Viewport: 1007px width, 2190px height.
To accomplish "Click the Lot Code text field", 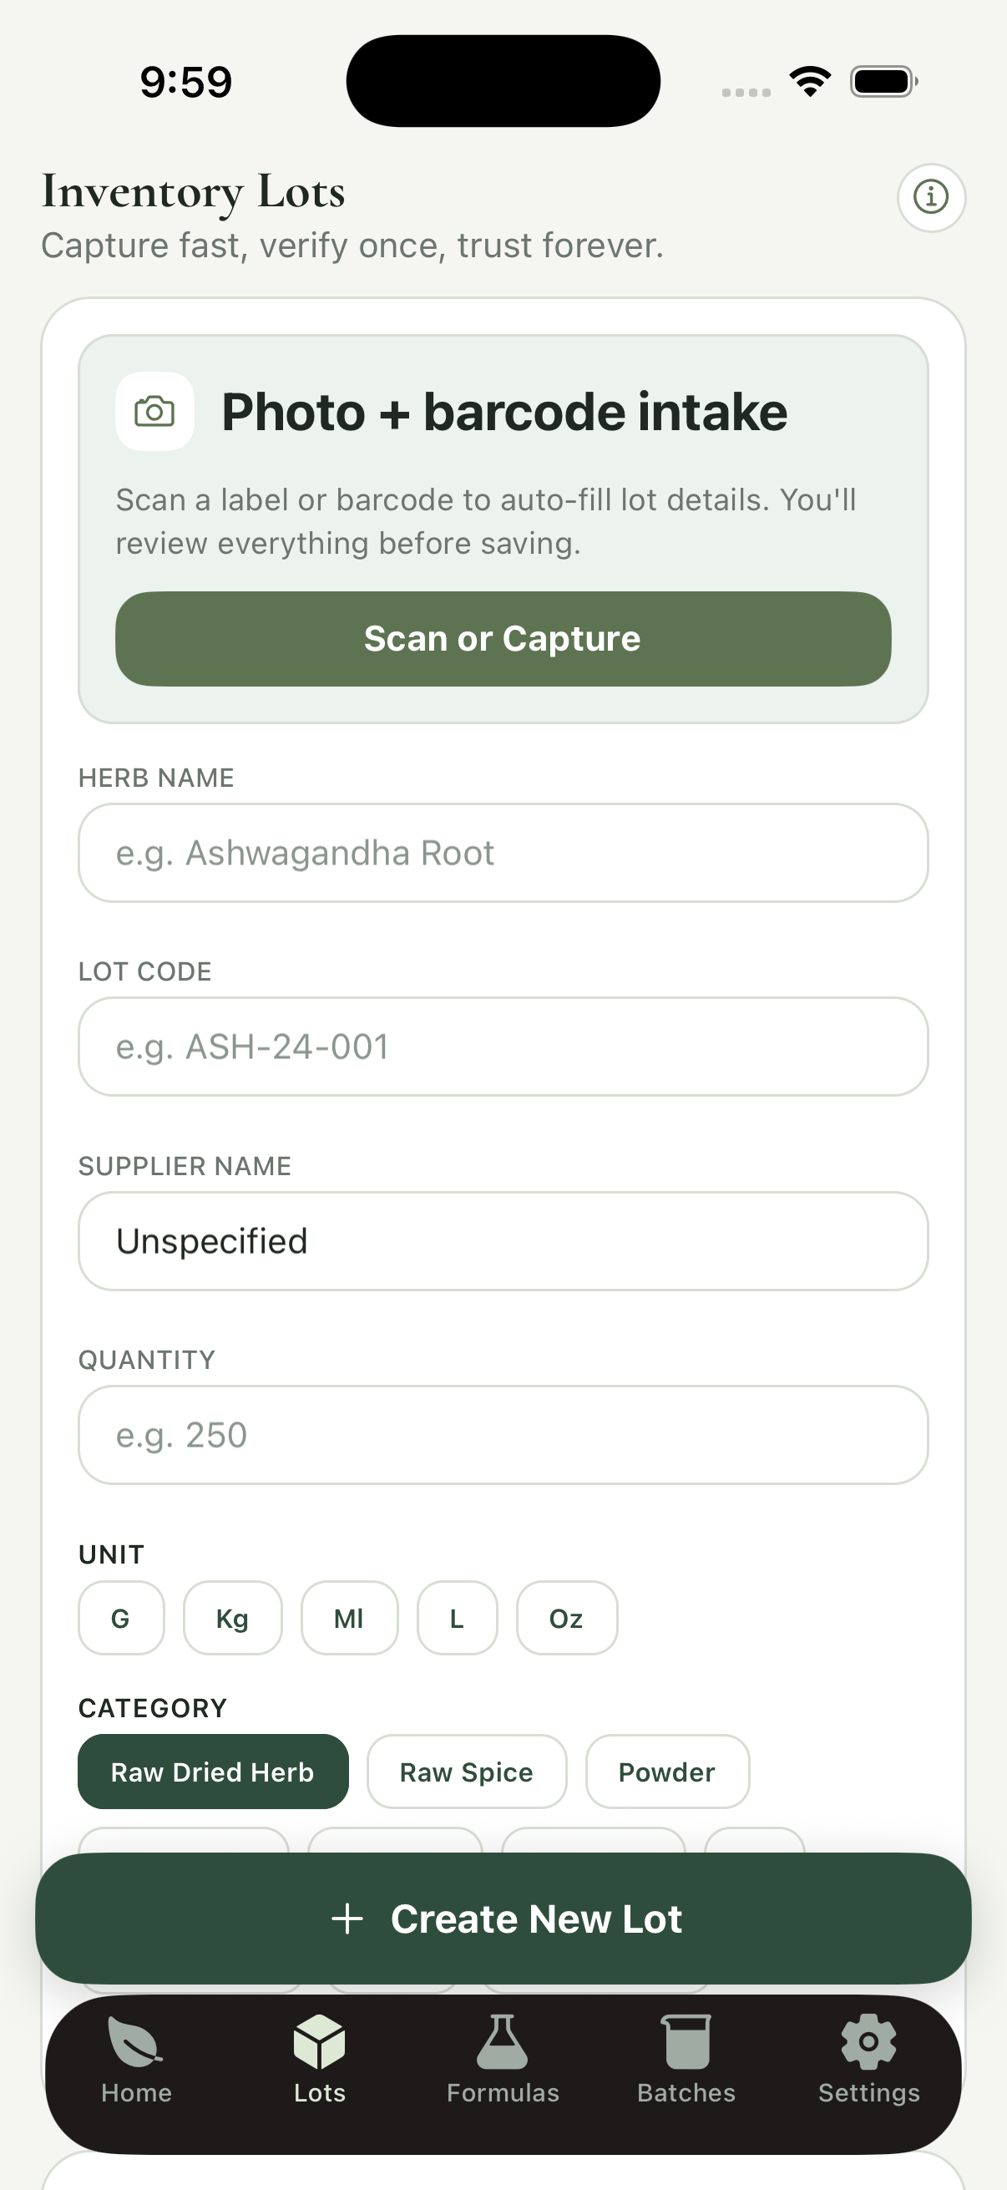I will point(503,1047).
